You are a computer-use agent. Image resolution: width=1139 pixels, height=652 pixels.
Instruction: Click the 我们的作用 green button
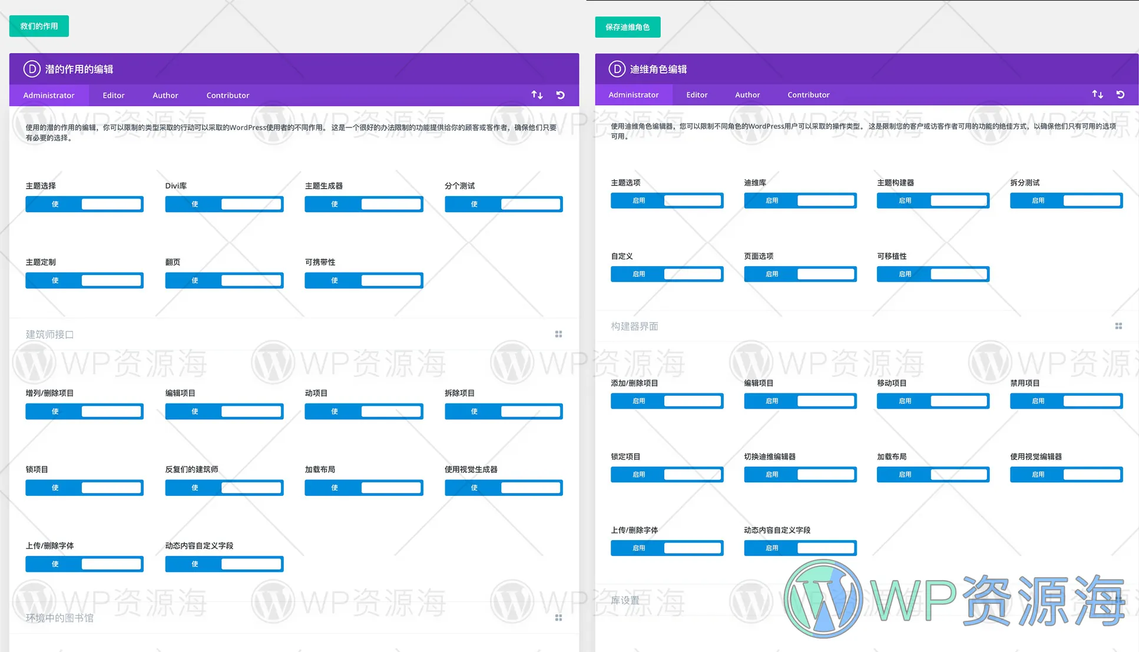39,26
